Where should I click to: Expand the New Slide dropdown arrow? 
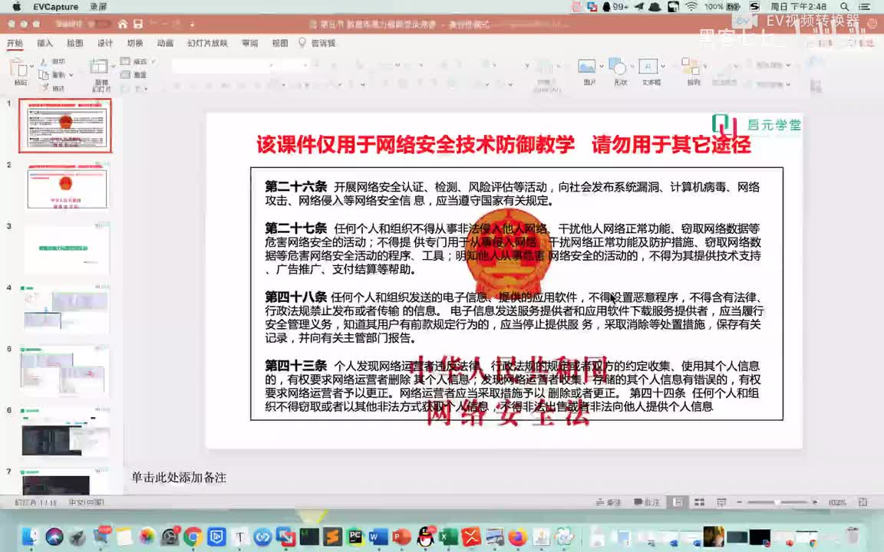113,67
